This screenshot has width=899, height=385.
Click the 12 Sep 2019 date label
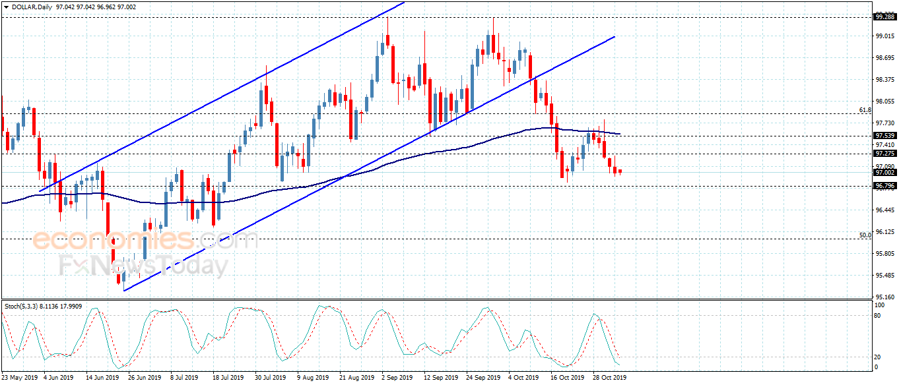(441, 378)
